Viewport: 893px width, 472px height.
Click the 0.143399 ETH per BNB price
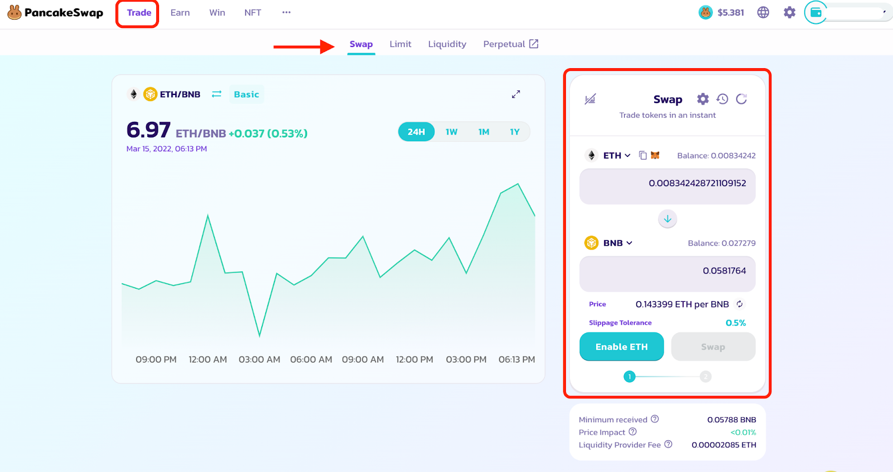[x=682, y=304]
